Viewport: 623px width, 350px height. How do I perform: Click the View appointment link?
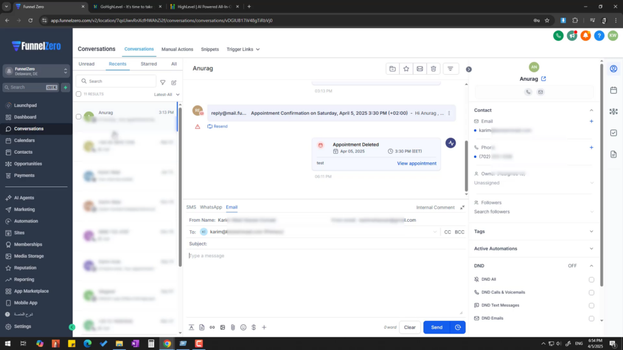pos(416,163)
